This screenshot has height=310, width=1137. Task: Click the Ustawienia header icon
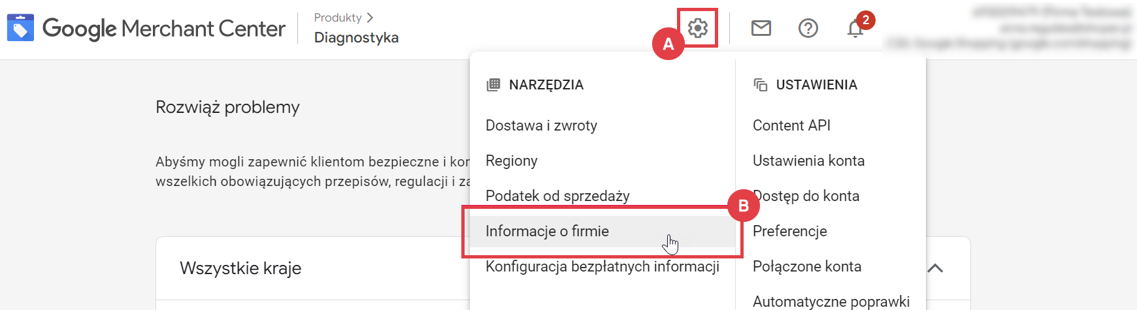tap(760, 85)
